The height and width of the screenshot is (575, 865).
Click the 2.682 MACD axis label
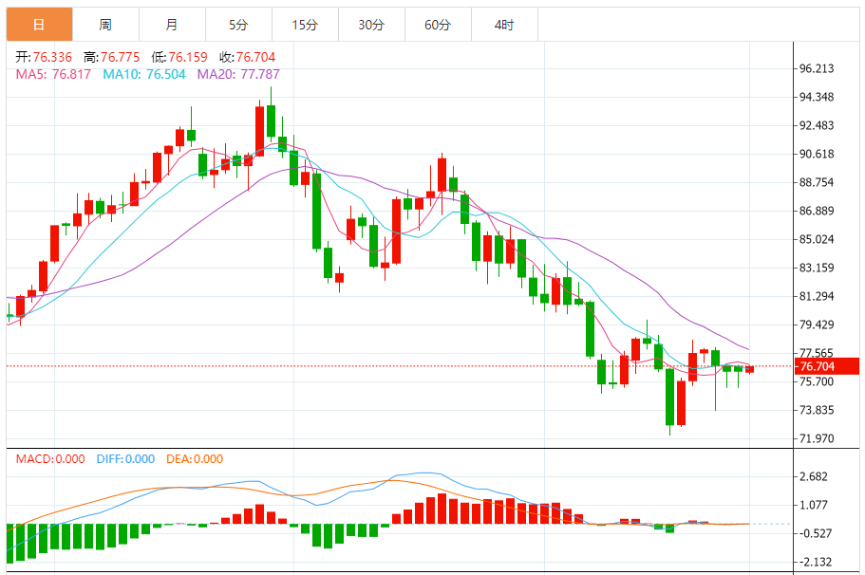click(x=815, y=477)
